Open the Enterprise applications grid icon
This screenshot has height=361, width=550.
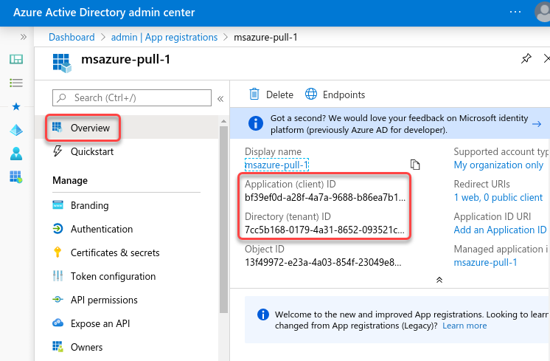(15, 176)
